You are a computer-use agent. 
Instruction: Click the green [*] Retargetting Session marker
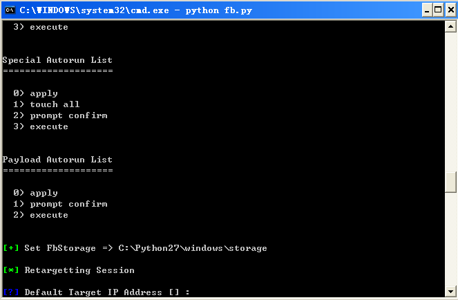[11, 270]
